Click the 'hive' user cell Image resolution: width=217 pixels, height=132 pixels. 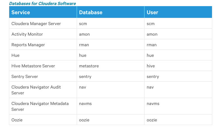178,66
